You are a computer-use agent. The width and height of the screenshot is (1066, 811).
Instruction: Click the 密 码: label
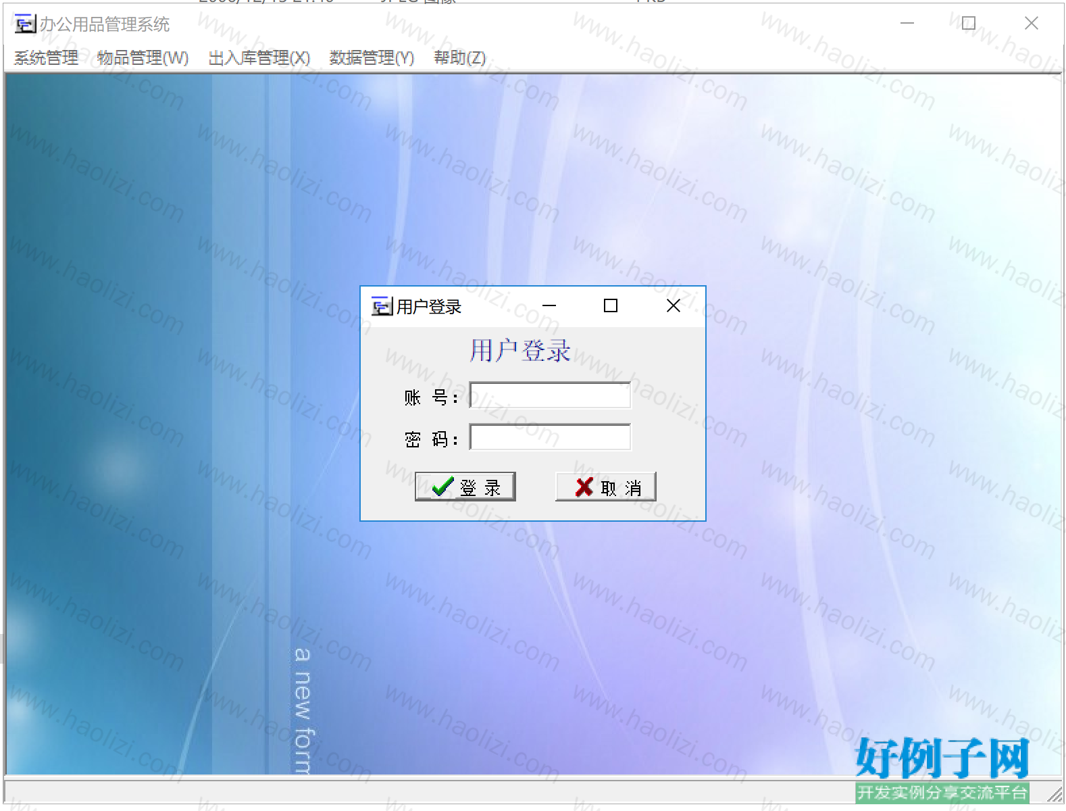point(431,439)
